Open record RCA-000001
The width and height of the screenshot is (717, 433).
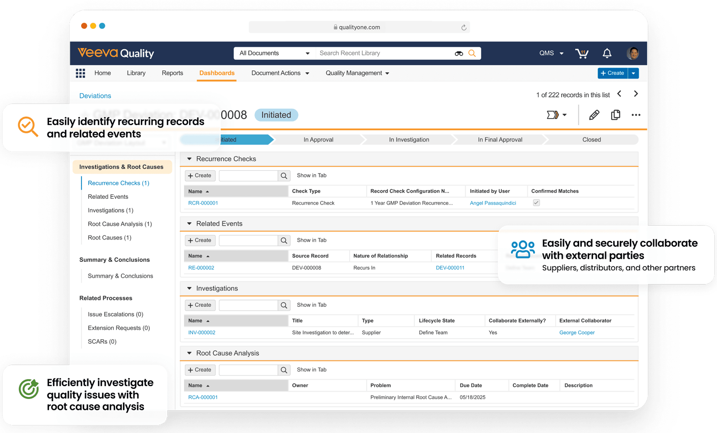pyautogui.click(x=203, y=397)
